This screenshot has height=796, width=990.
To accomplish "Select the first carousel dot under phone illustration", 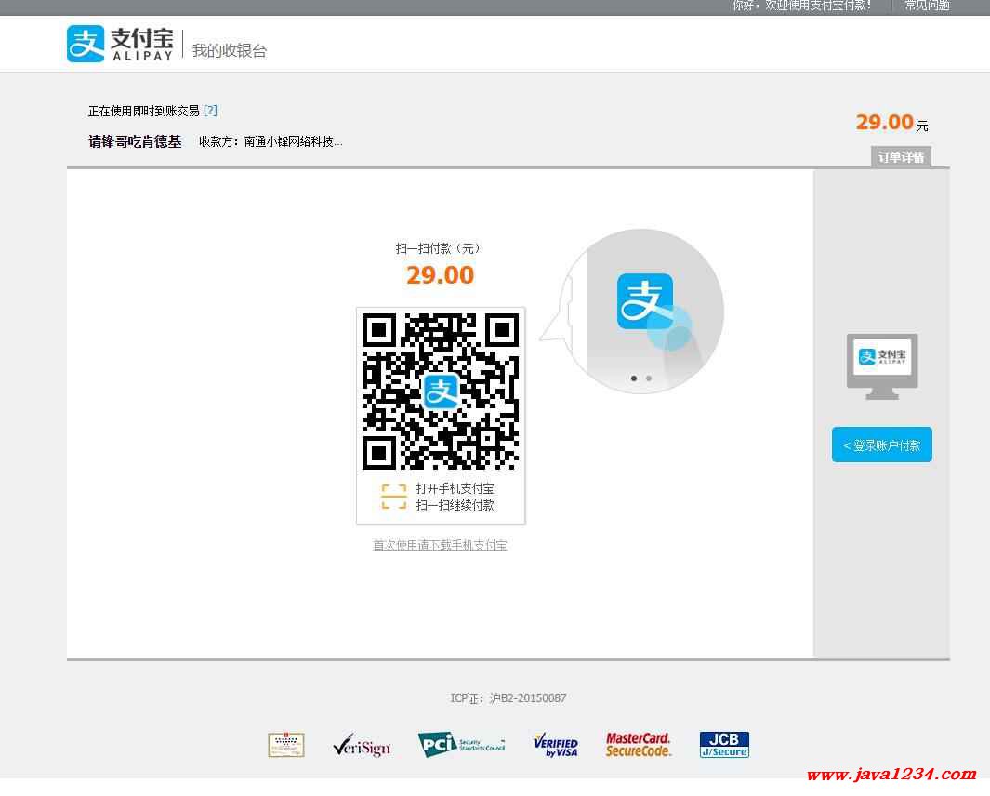I will [634, 378].
